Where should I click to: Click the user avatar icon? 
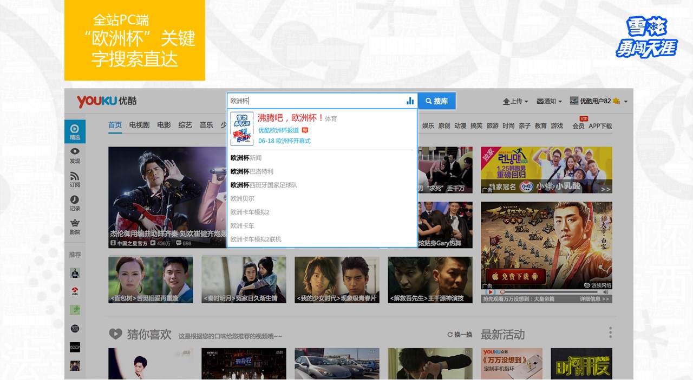pos(574,101)
